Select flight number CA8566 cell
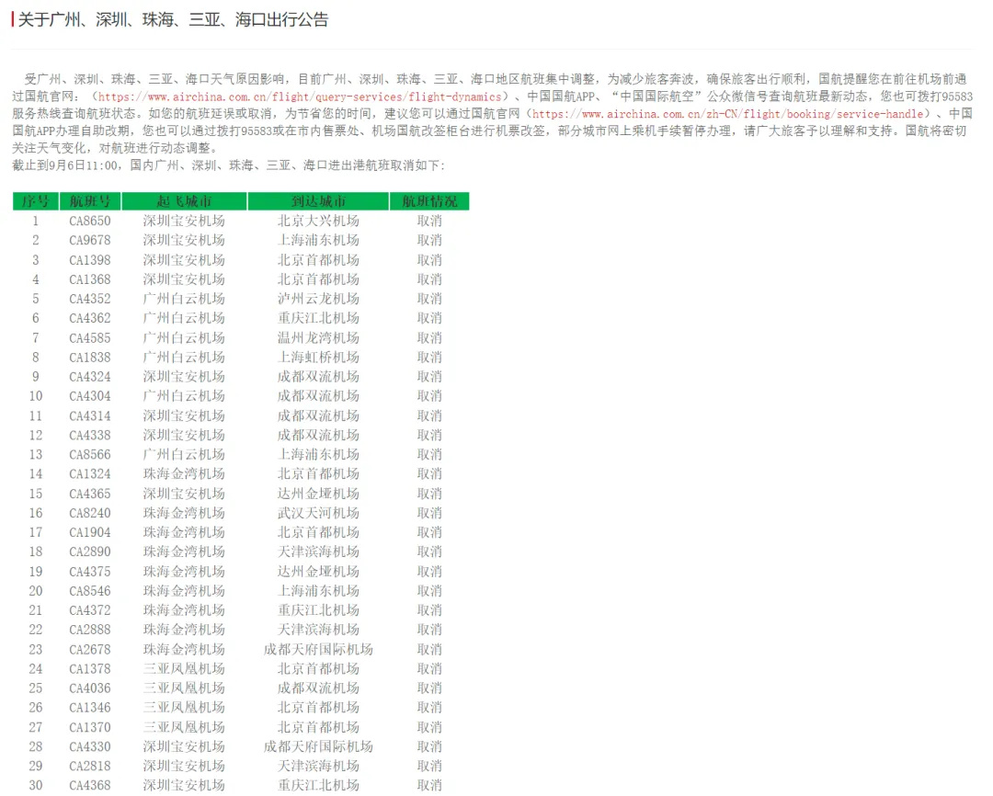 [90, 454]
